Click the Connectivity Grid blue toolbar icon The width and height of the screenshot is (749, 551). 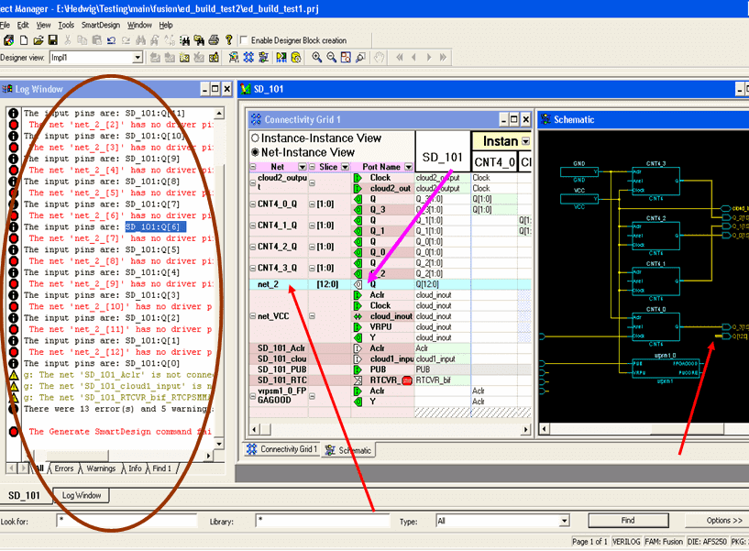pyautogui.click(x=248, y=58)
